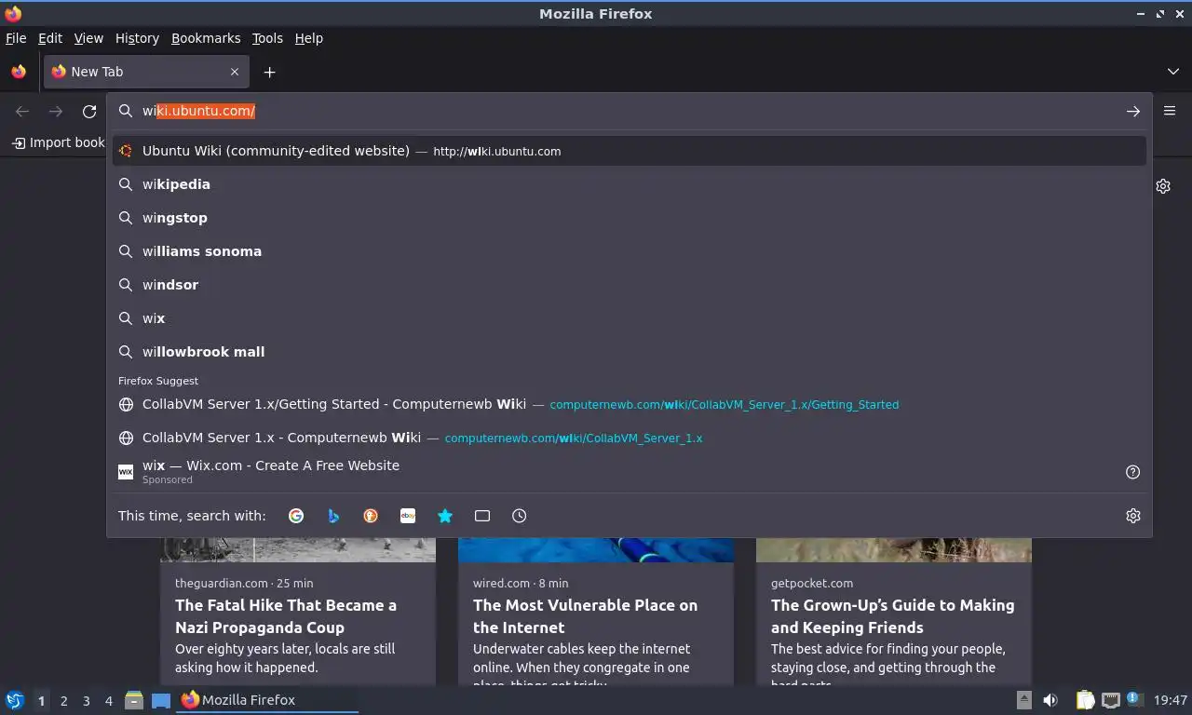Open the Help menu
The width and height of the screenshot is (1192, 715).
309,38
